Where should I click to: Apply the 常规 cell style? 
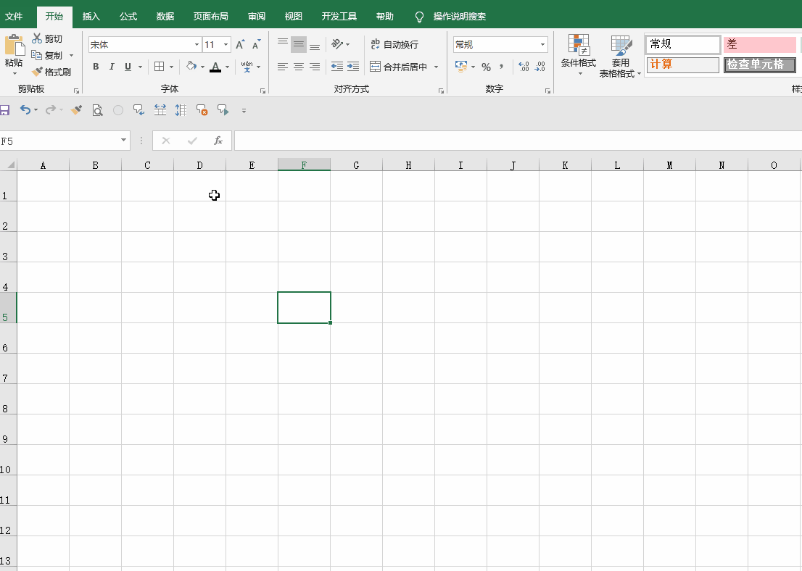[683, 44]
